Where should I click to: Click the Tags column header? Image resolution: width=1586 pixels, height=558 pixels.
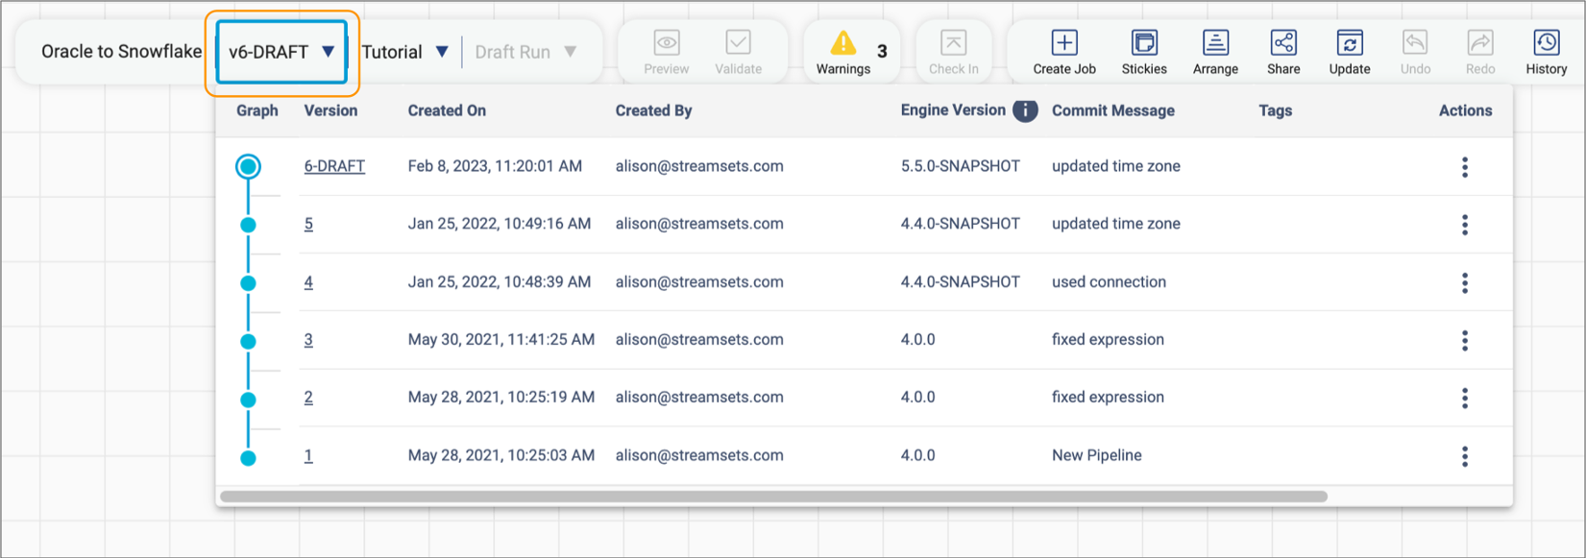tap(1275, 110)
